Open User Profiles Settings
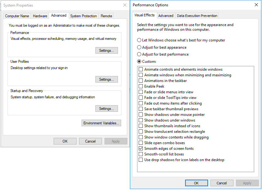This screenshot has width=262, height=190. [x=106, y=79]
